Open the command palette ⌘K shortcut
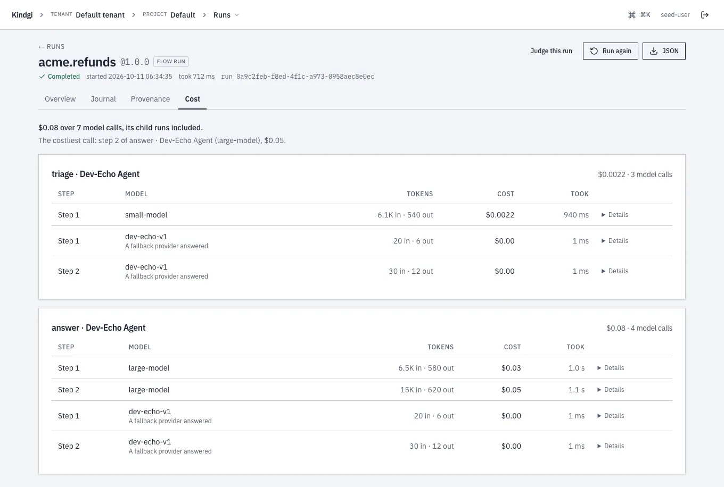 [639, 15]
